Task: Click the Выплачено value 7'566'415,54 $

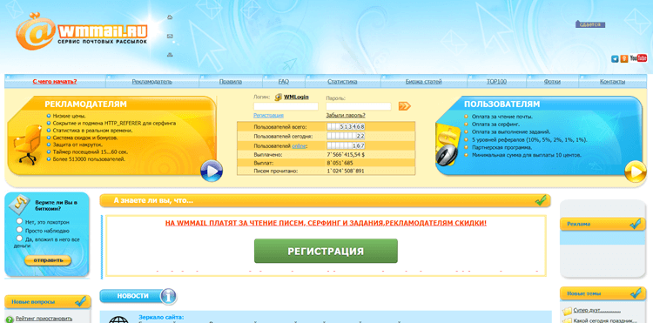Action: point(346,155)
